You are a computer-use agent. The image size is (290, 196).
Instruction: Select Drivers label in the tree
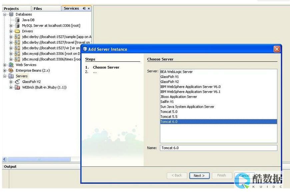(27, 31)
